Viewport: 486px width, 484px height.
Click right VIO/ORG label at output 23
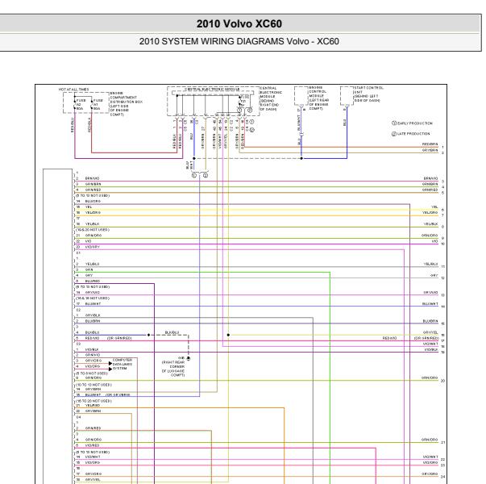[x=430, y=462]
